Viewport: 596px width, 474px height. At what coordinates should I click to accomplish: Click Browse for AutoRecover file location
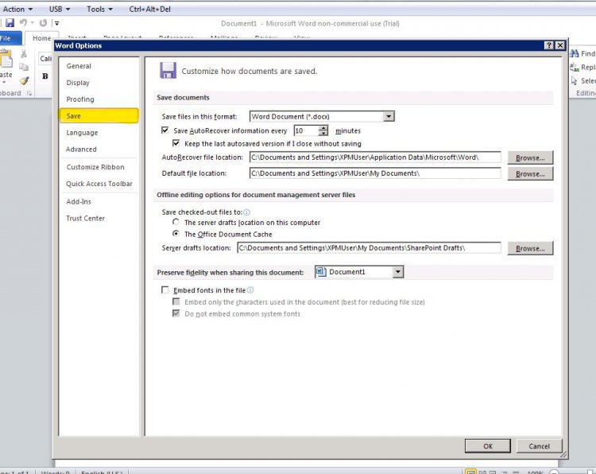coord(530,157)
